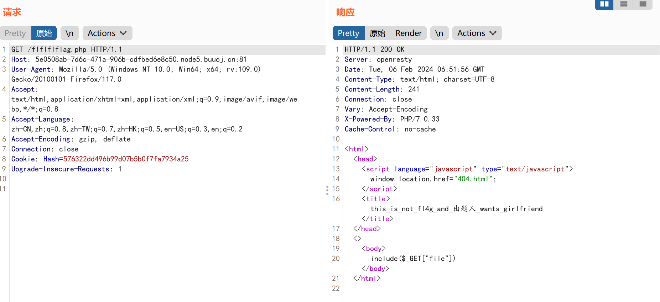Viewport: 660px width, 302px height.
Task: Toggle \n display in response panel
Action: coord(439,33)
